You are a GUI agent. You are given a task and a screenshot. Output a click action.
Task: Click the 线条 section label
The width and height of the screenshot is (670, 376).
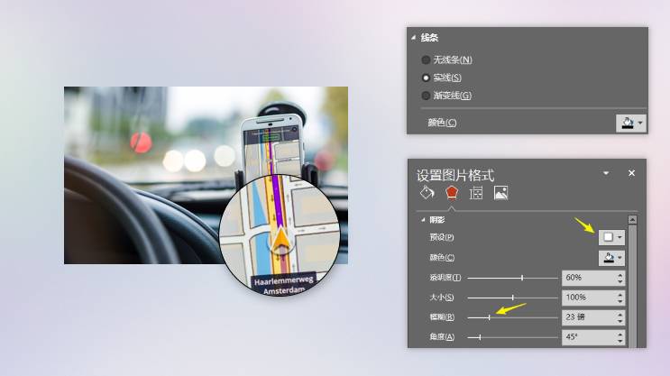(429, 38)
